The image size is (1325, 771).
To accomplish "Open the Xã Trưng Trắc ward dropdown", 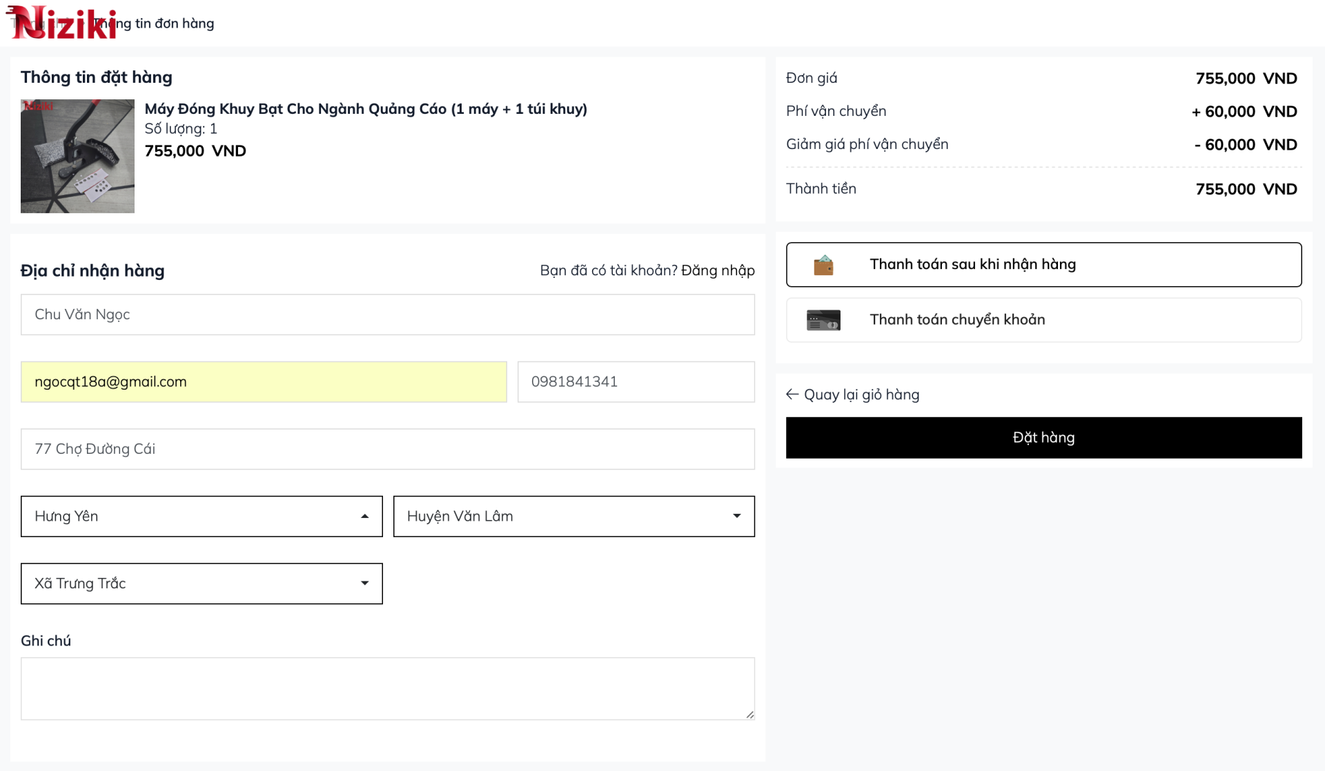I will pyautogui.click(x=202, y=584).
